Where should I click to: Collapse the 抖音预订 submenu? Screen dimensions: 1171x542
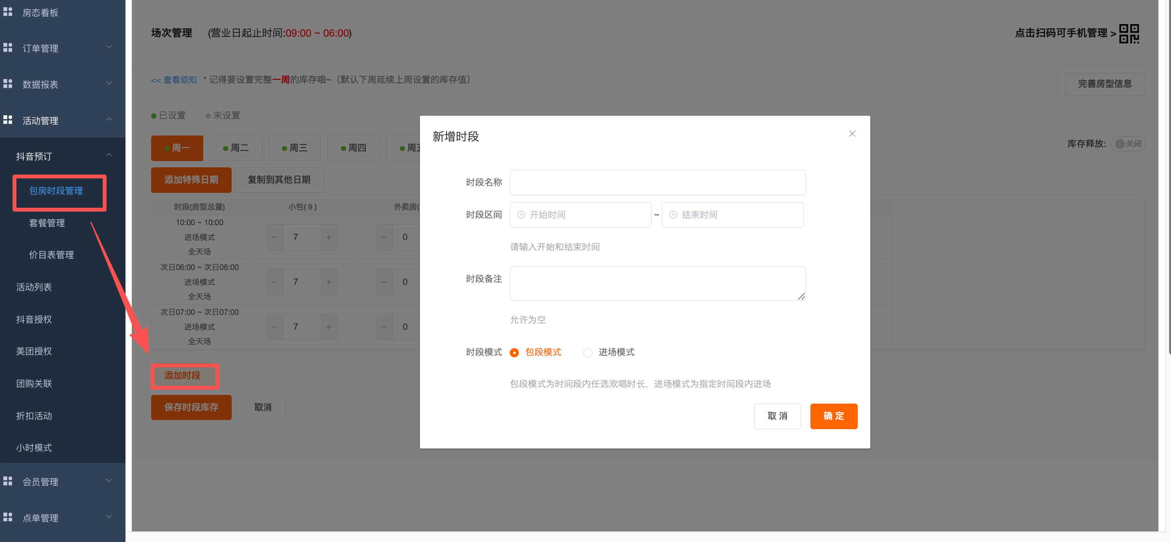tap(109, 155)
